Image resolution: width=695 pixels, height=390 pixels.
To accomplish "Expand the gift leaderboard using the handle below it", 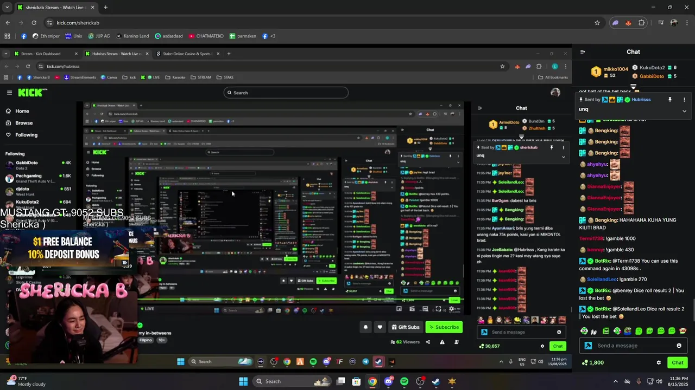I will point(634,86).
